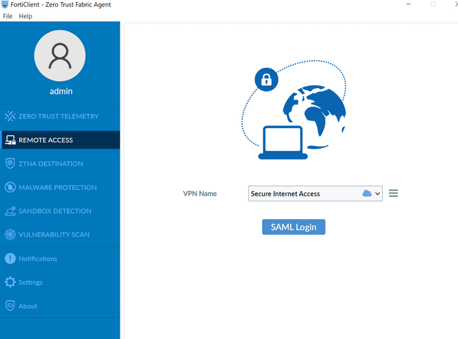
Task: Expand the VPN Name dropdown arrow
Action: click(378, 194)
